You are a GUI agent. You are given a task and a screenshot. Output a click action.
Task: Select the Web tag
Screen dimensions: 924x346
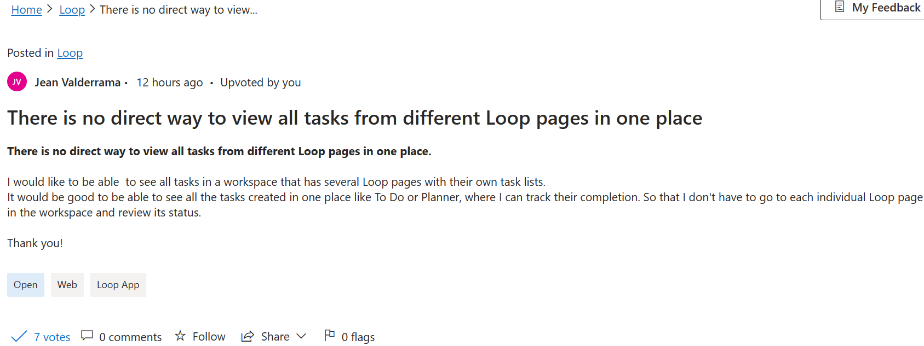point(67,285)
